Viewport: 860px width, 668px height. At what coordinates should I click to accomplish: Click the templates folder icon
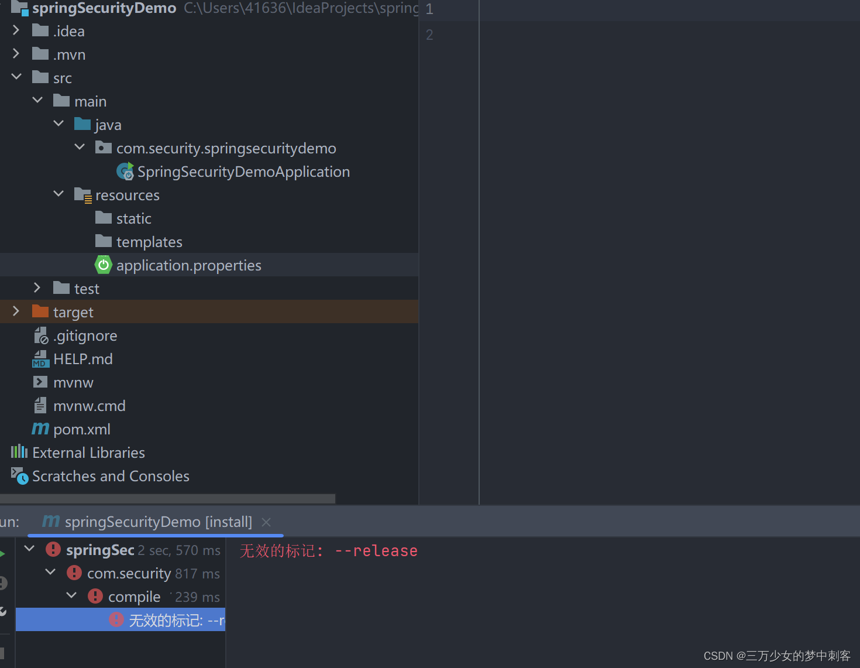[x=104, y=241]
